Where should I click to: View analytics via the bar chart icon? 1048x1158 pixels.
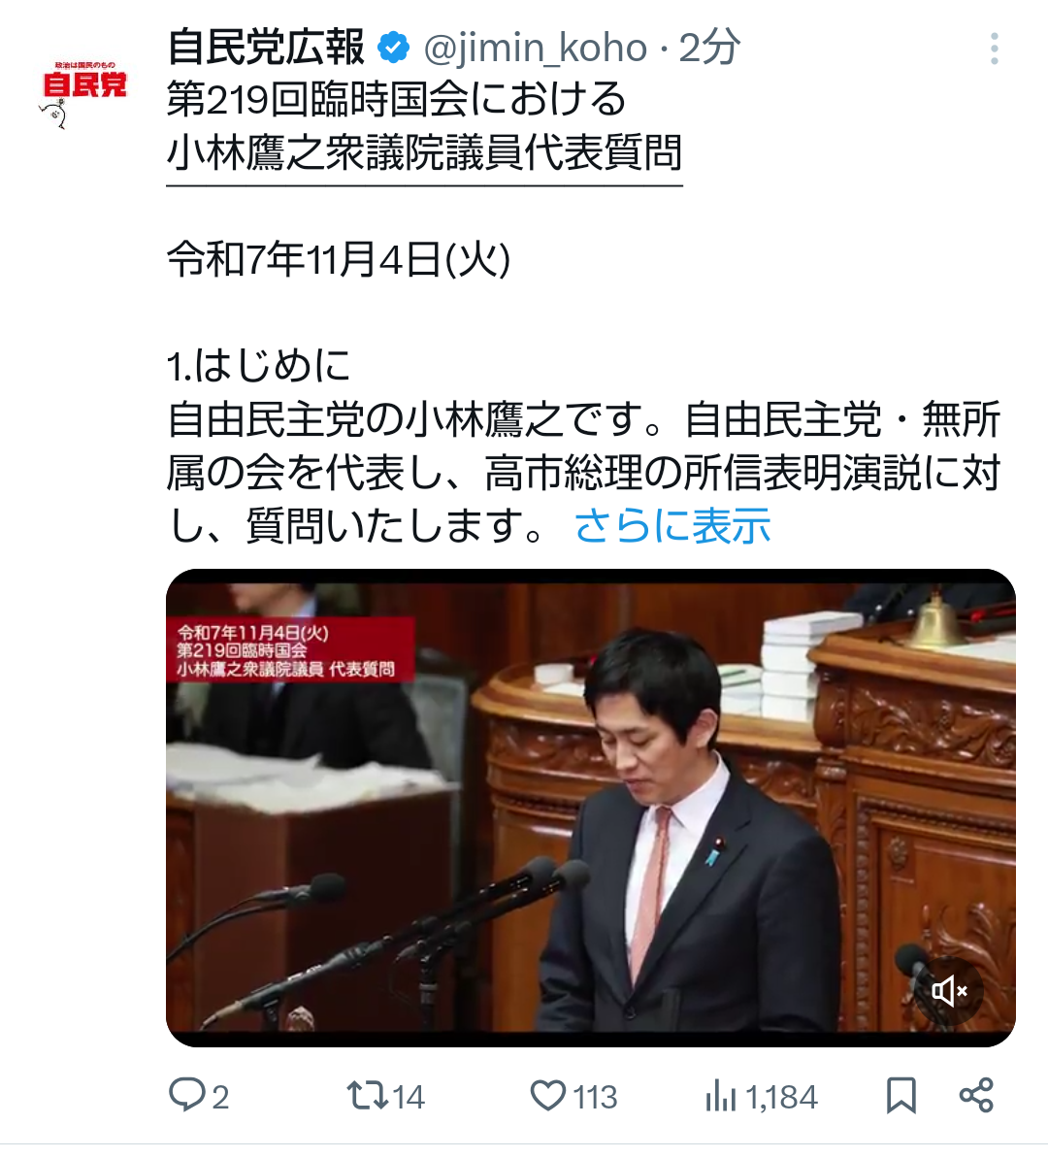click(721, 1095)
